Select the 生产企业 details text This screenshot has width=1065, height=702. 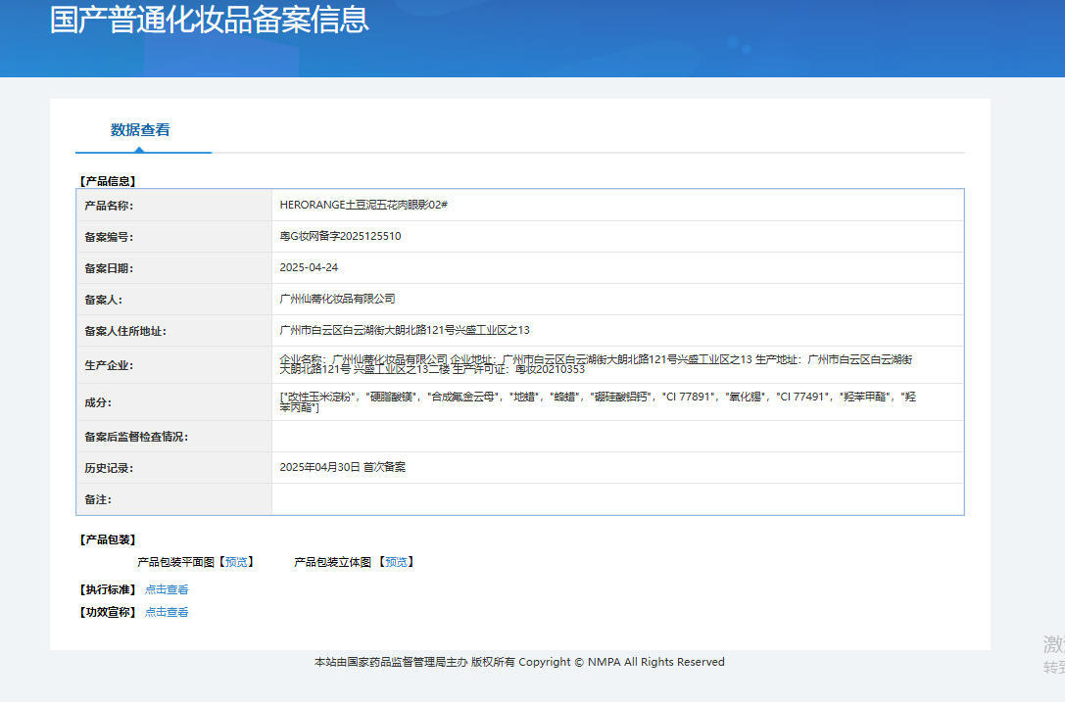coord(596,364)
